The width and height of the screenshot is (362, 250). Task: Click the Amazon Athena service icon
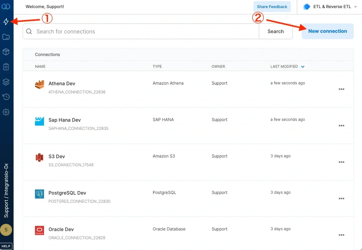pos(40,85)
